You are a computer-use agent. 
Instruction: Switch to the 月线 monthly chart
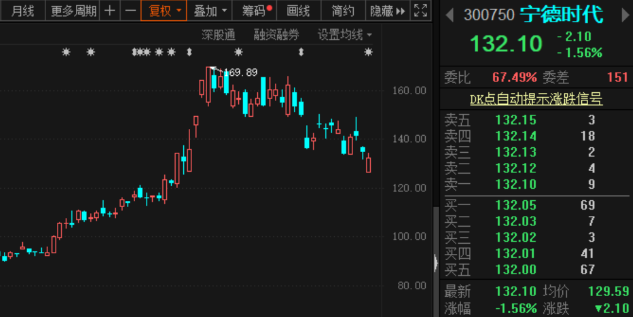point(23,11)
